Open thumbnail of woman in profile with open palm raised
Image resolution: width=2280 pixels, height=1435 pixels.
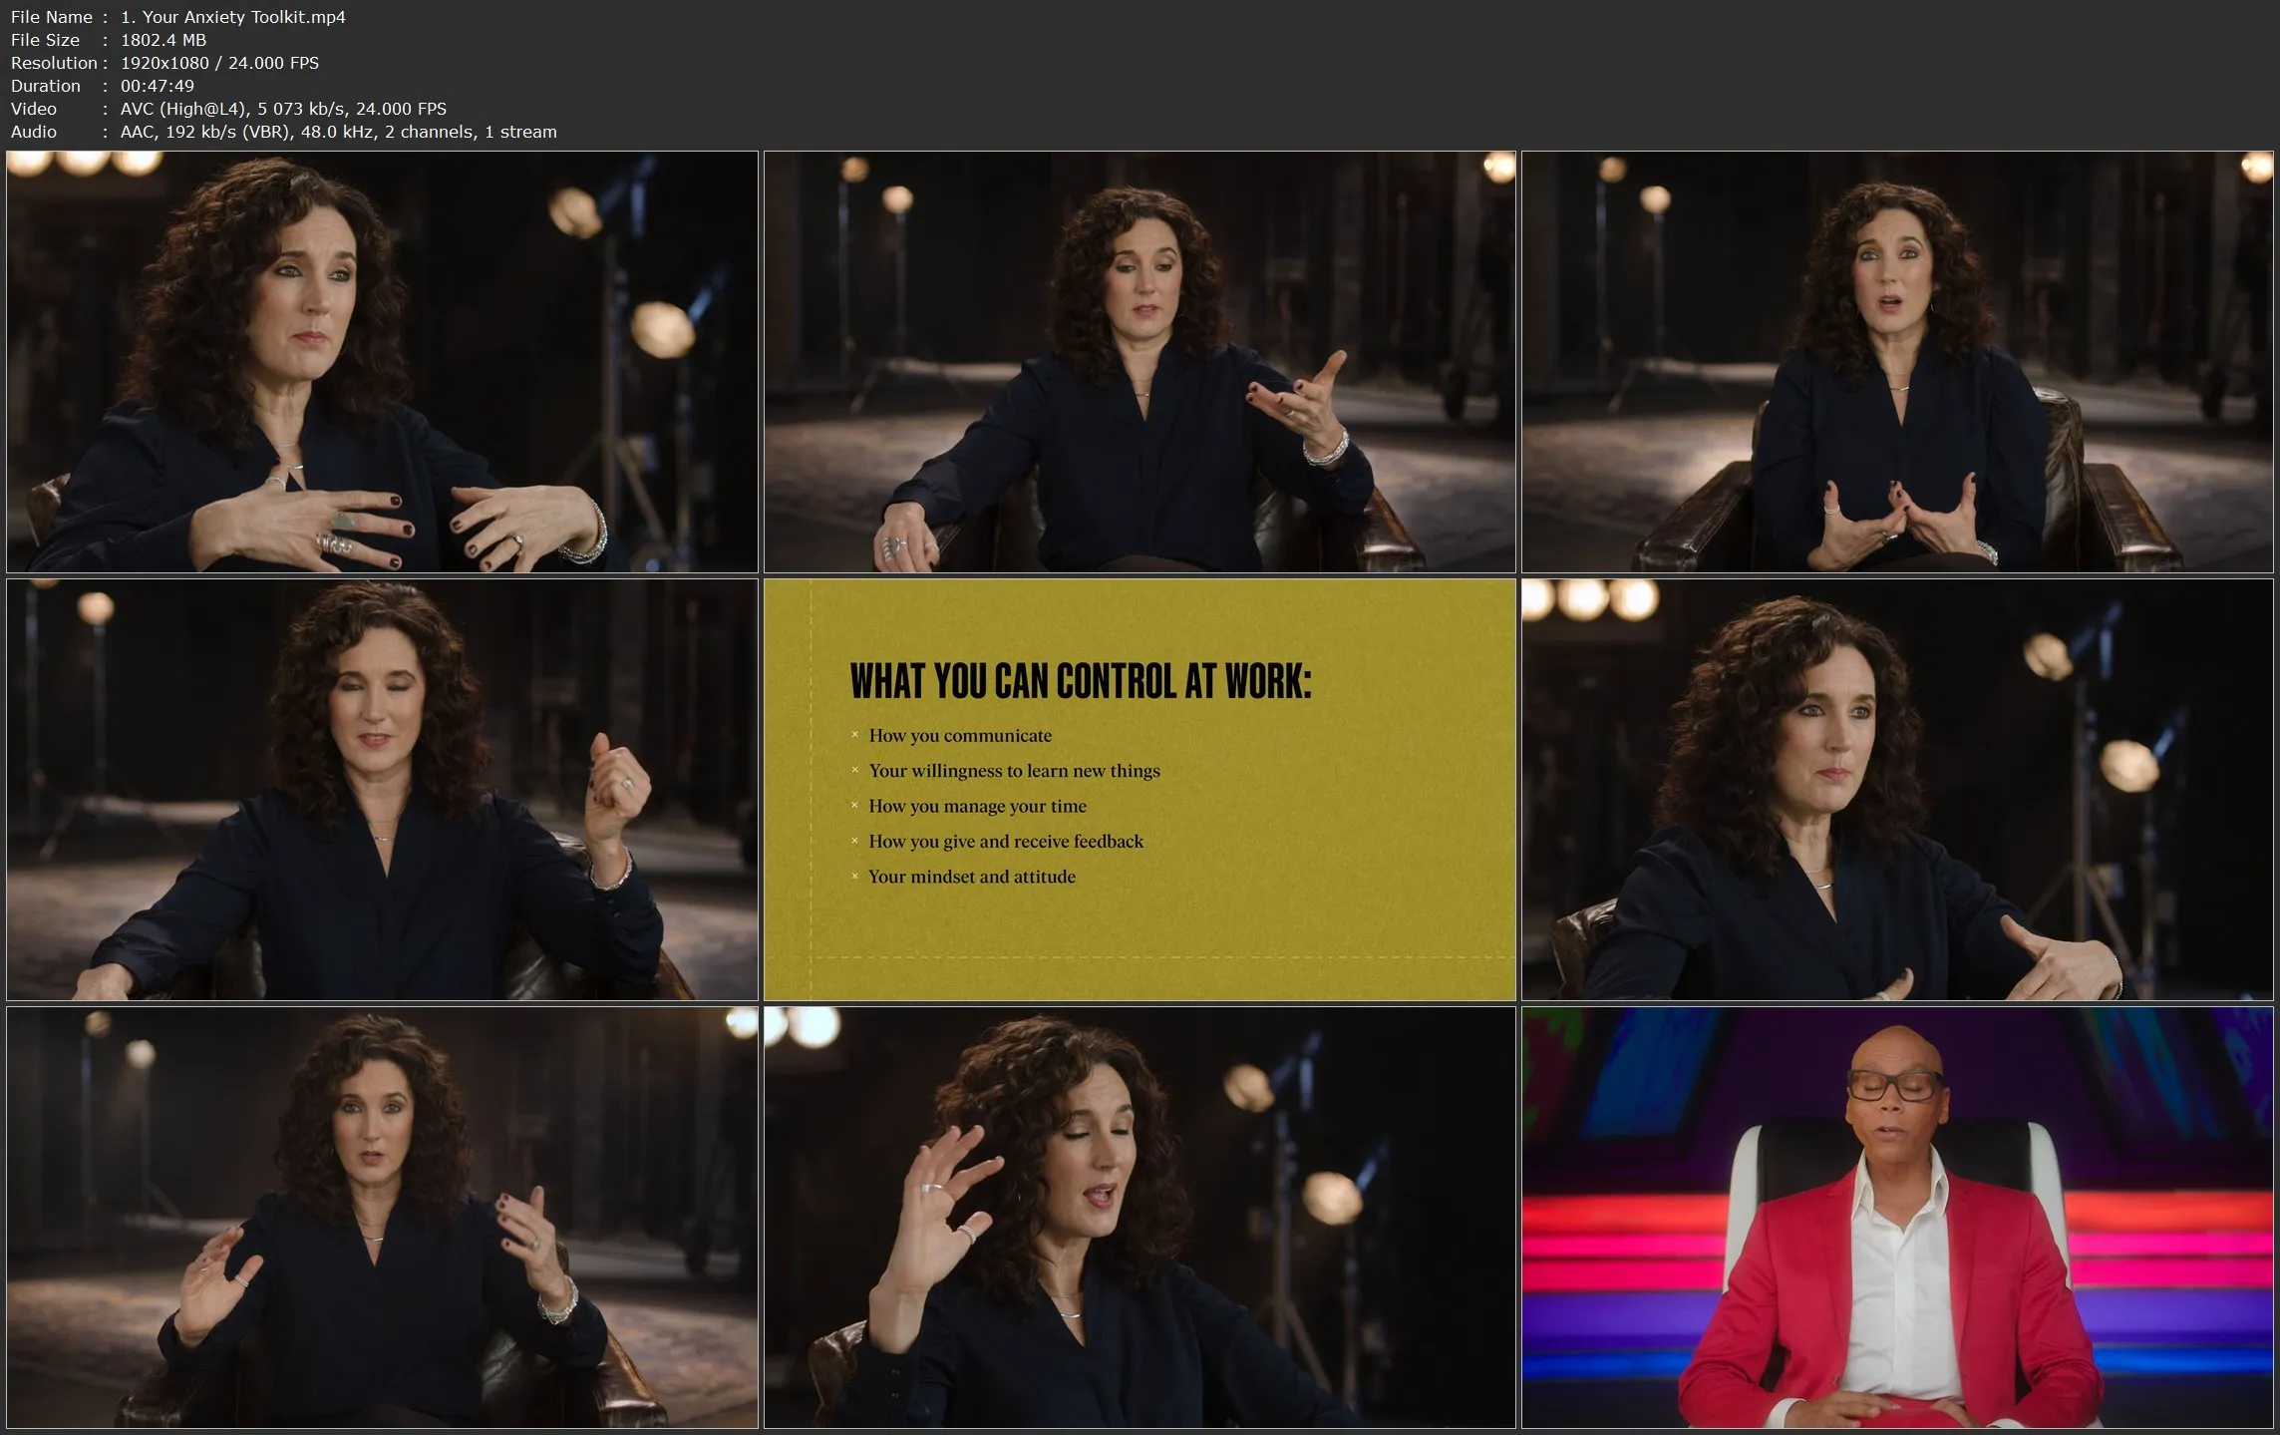point(1140,1218)
